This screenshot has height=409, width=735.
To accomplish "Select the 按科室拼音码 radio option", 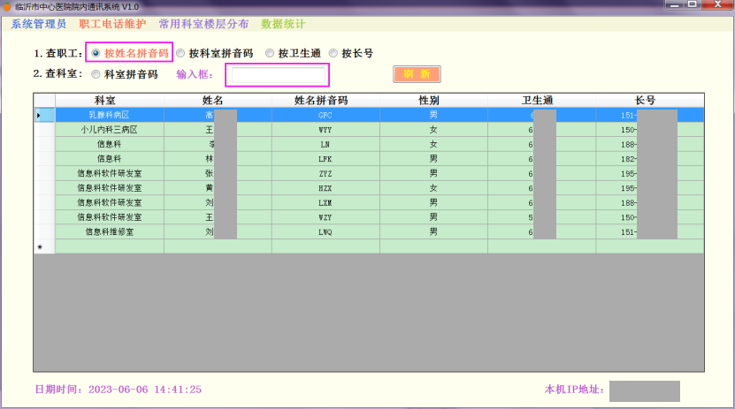I will point(181,53).
